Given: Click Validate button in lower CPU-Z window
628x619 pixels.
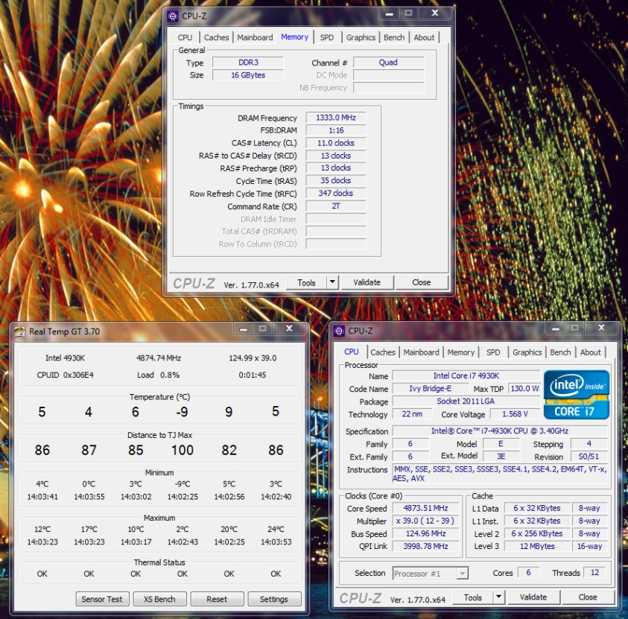Looking at the screenshot, I should [x=533, y=597].
